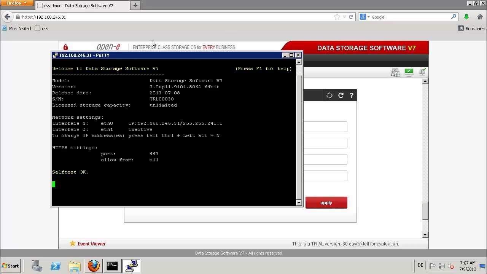Click the TRIAL version evaluation notice
487x274 pixels.
coord(345,244)
